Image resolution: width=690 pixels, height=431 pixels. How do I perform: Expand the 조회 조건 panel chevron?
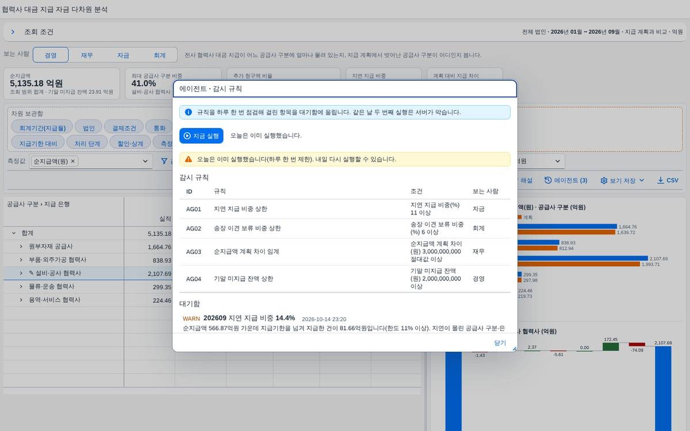coord(13,32)
